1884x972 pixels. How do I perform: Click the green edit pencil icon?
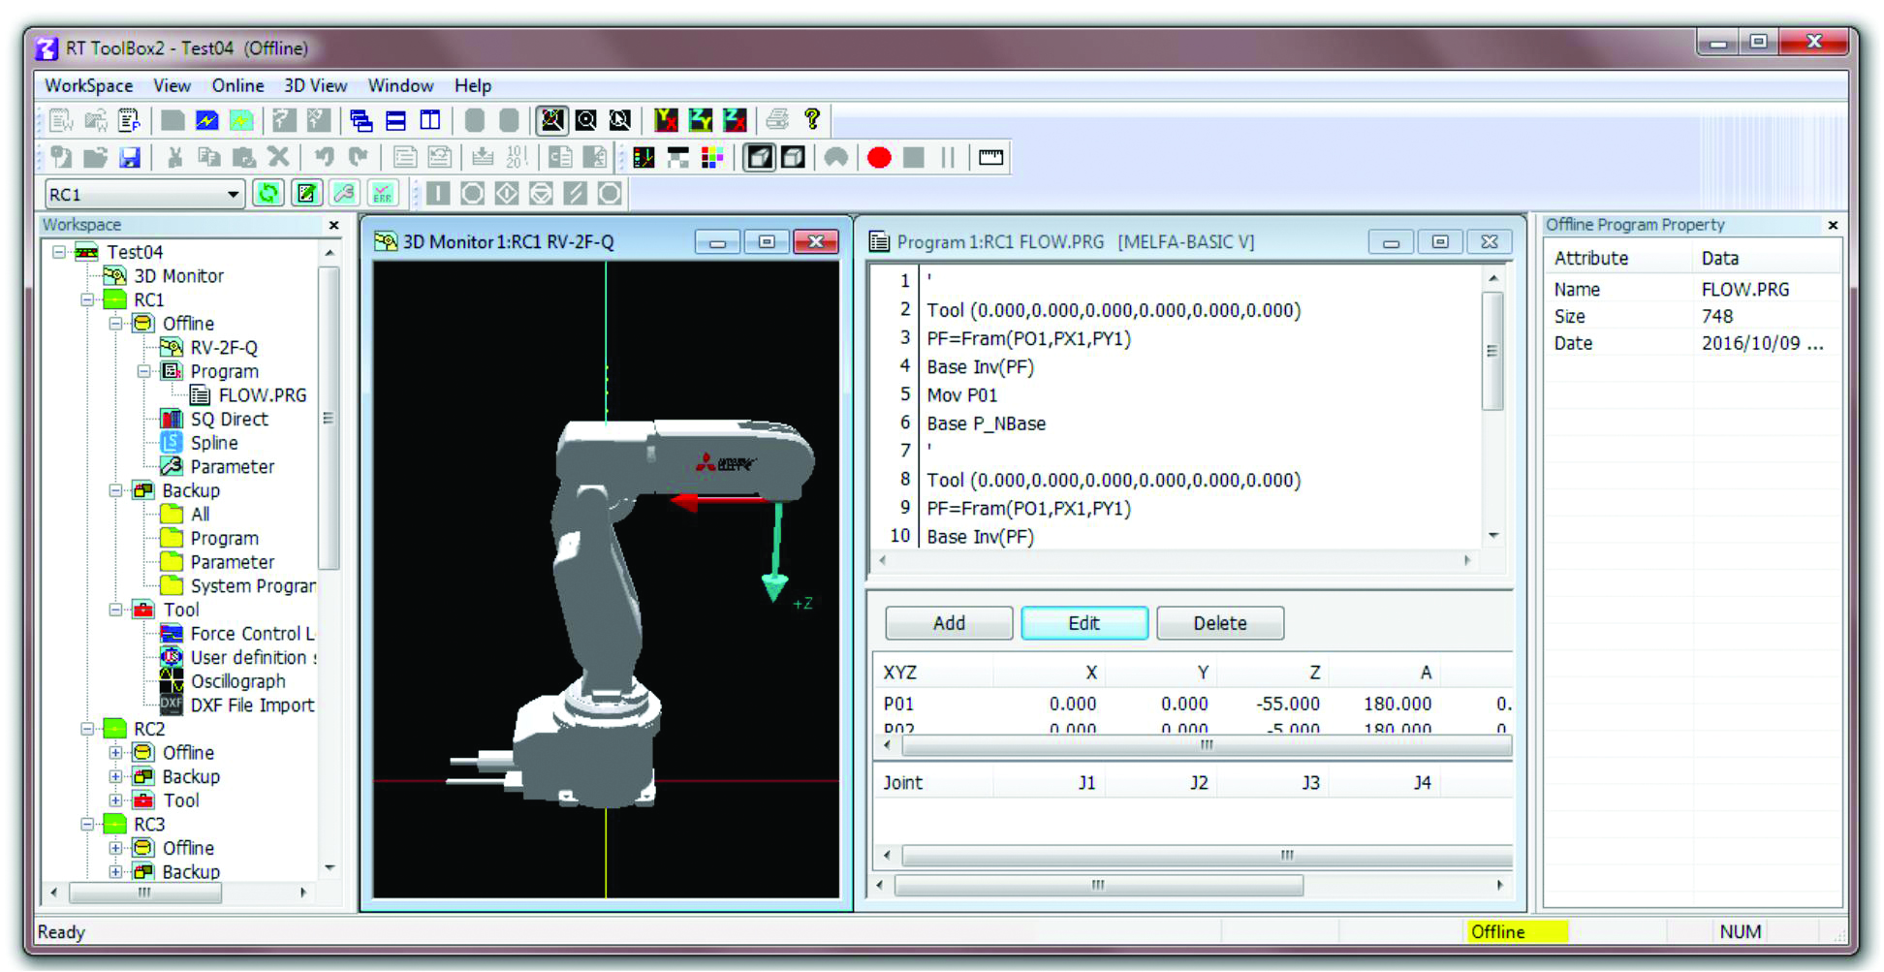306,194
